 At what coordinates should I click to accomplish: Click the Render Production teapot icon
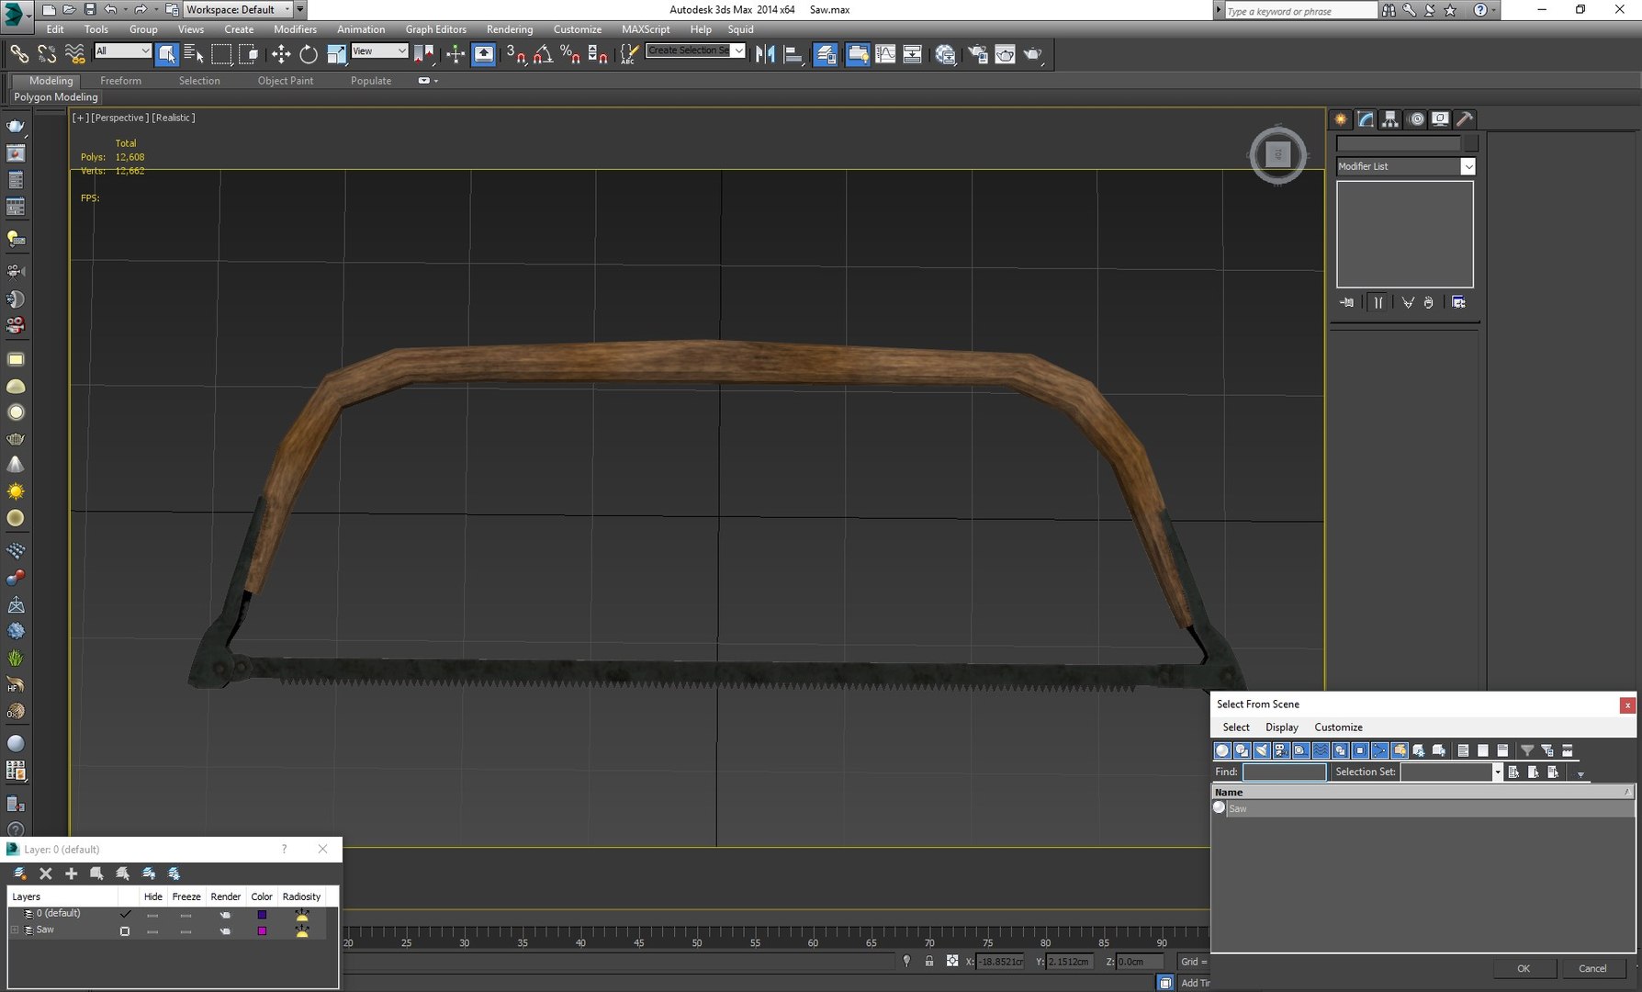(1033, 54)
